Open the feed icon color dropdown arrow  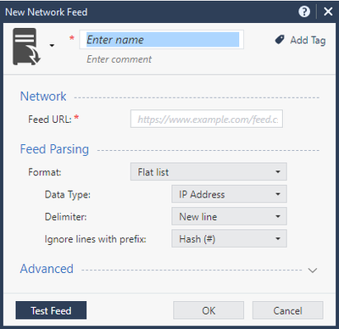coord(52,45)
